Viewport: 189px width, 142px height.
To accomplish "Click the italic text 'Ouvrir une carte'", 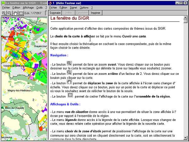I will (x=134, y=36).
